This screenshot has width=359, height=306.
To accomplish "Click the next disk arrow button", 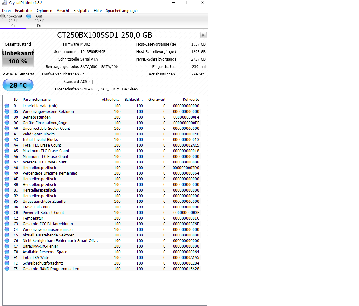I will click(203, 35).
